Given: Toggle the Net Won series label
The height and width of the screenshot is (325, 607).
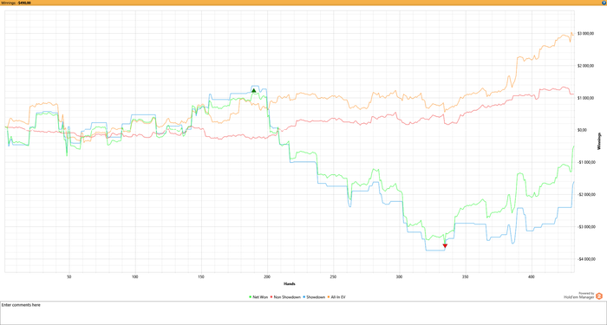Looking at the screenshot, I should click(x=260, y=297).
